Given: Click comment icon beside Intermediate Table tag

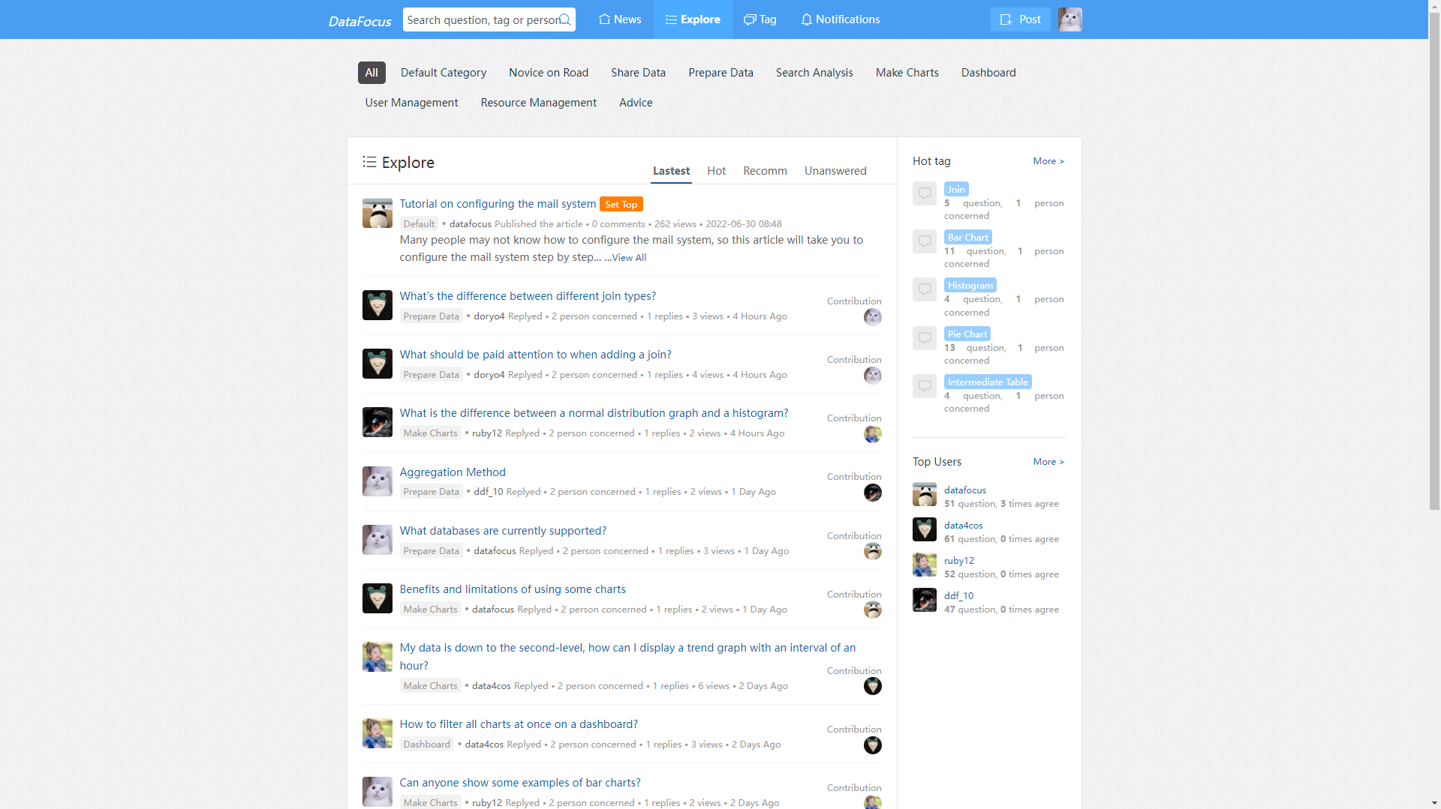Looking at the screenshot, I should pos(925,386).
